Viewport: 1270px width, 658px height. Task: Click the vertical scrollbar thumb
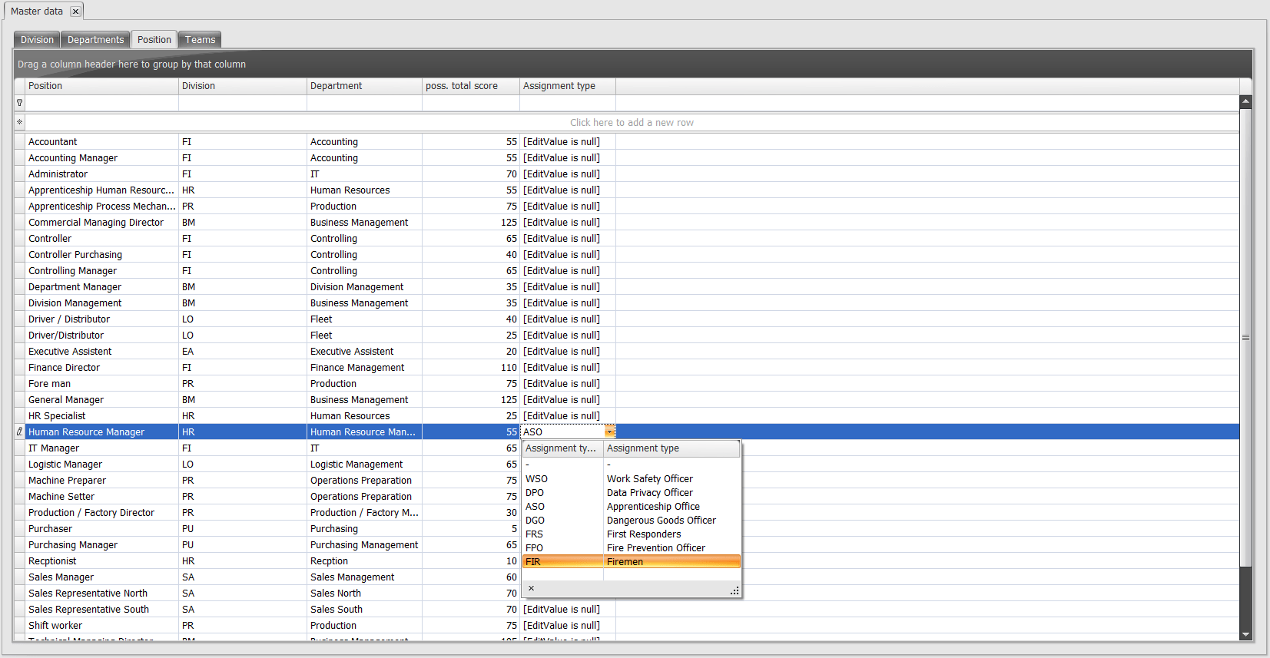(1245, 337)
